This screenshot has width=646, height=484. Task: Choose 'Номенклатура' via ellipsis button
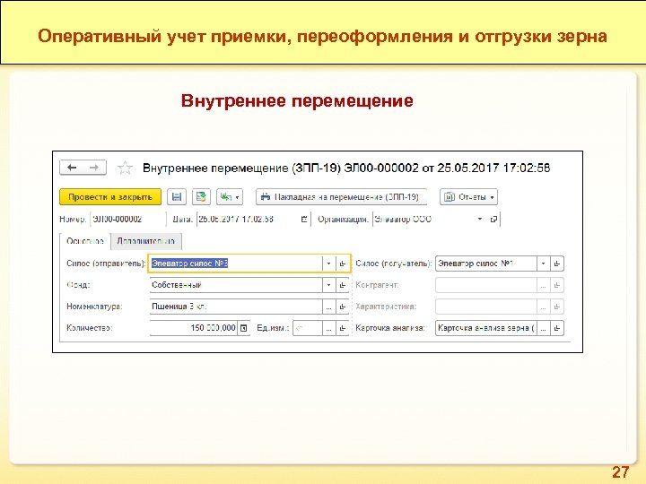[328, 307]
